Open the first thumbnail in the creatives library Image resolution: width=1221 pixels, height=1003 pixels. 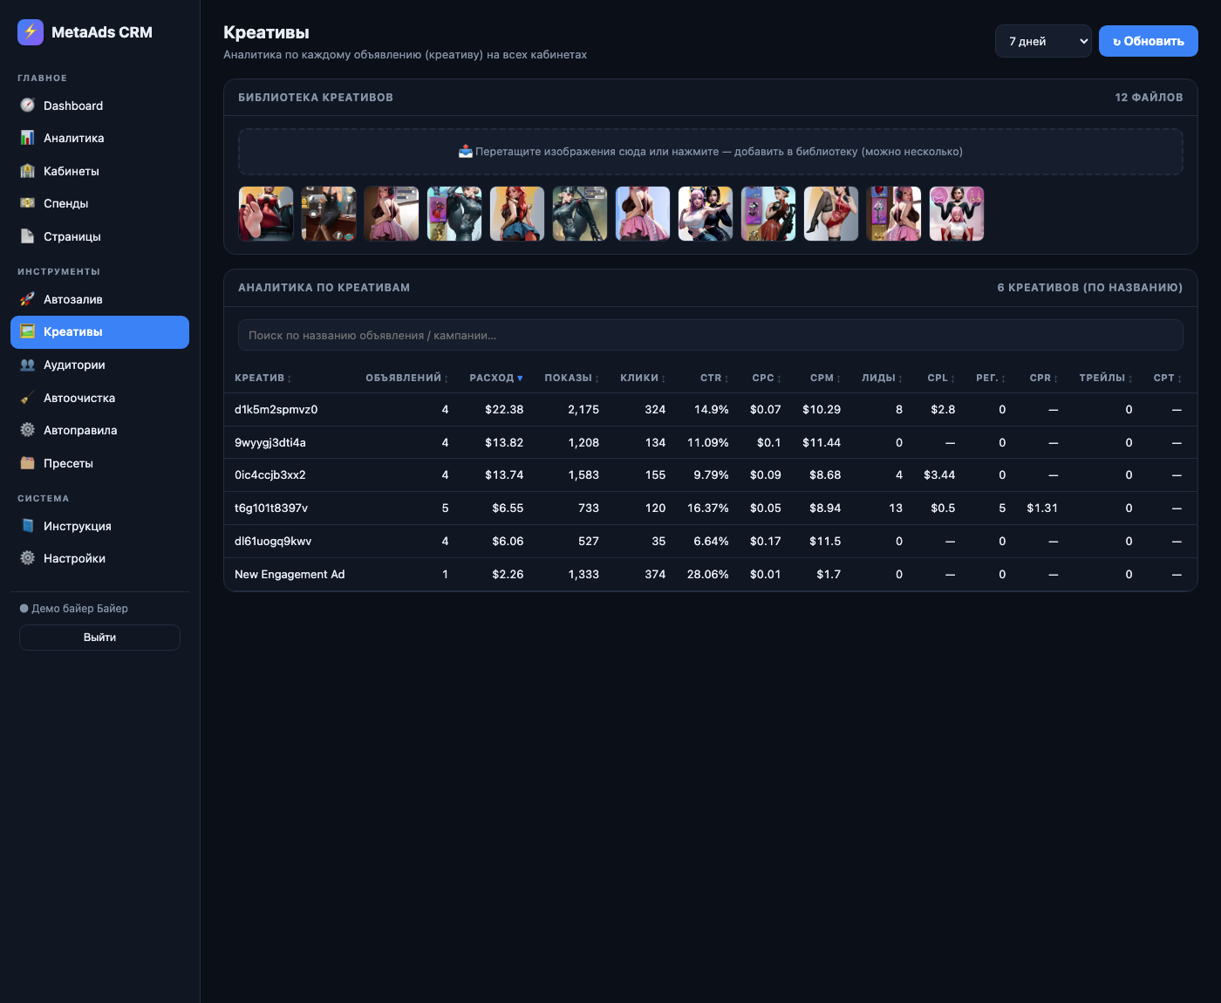pyautogui.click(x=266, y=214)
